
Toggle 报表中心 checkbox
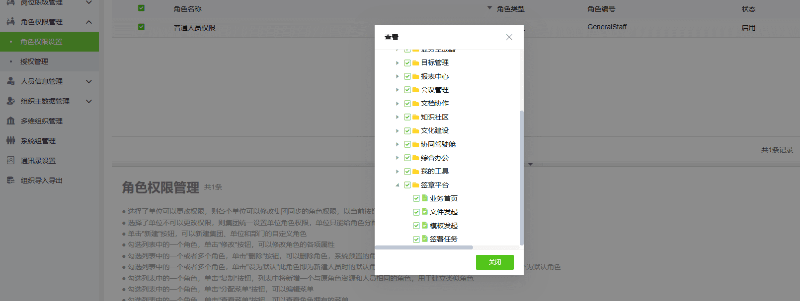click(407, 76)
